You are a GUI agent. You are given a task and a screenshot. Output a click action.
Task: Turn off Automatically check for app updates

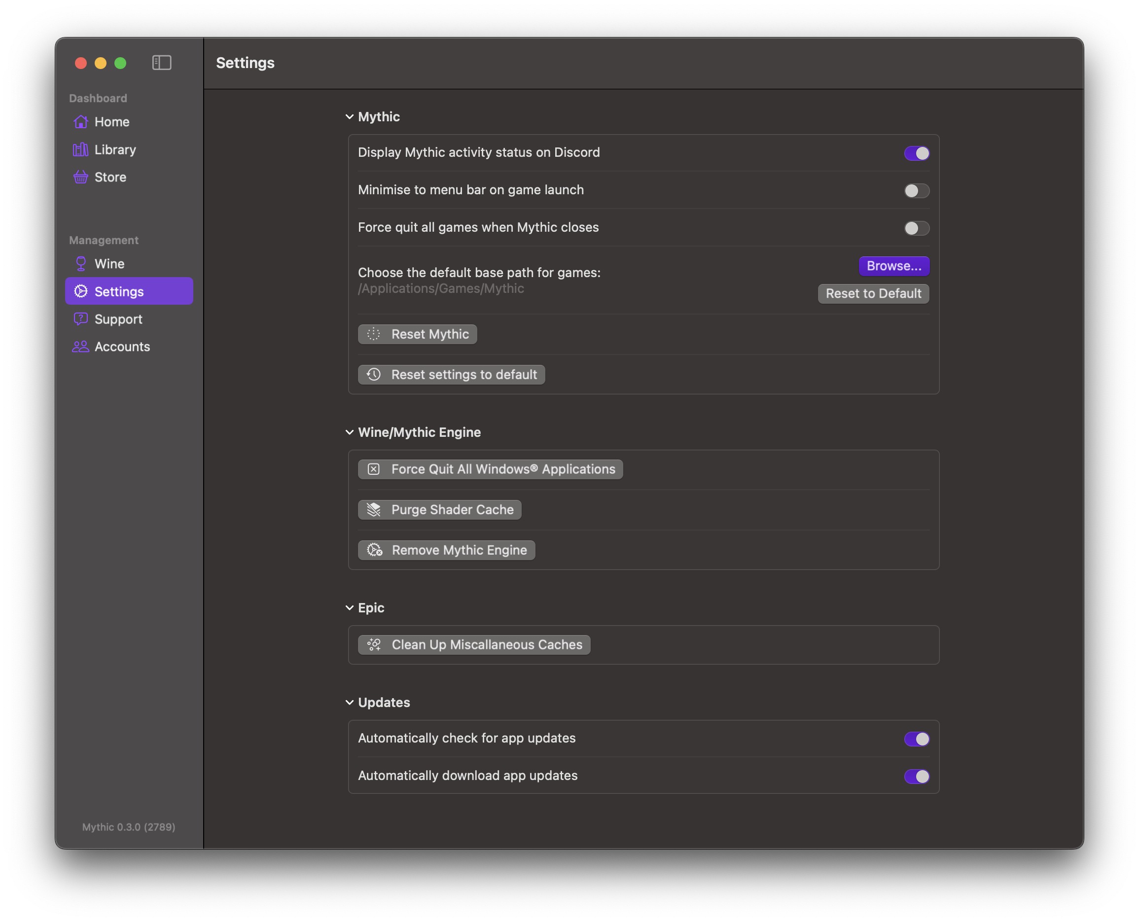point(917,739)
